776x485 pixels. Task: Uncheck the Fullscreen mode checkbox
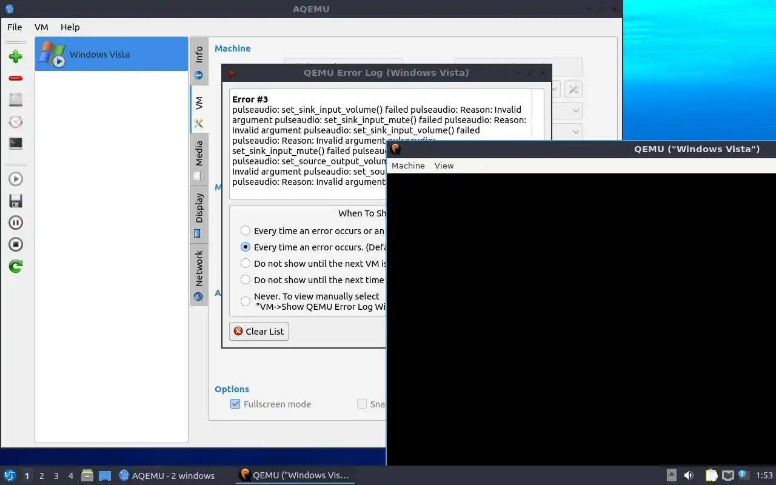coord(235,404)
